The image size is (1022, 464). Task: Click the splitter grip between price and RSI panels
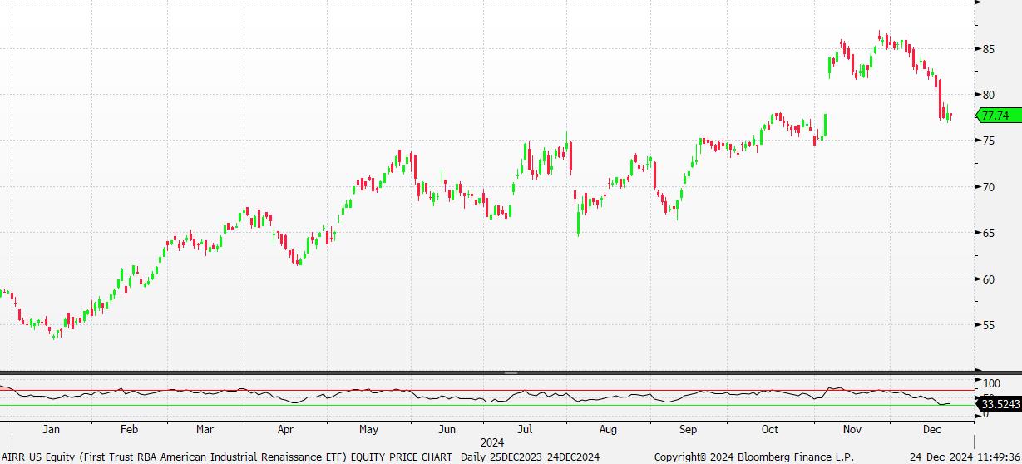pos(511,373)
